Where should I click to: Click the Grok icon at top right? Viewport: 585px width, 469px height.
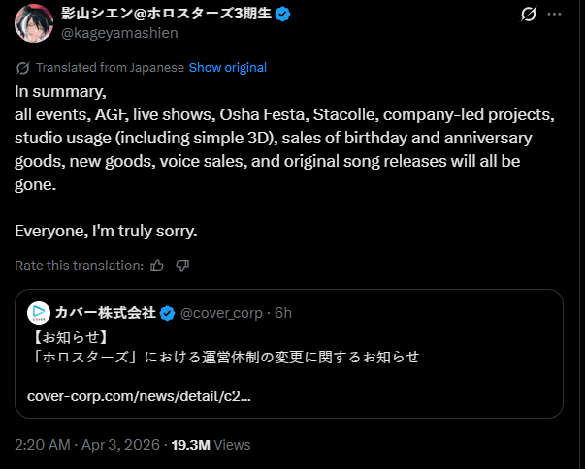(529, 15)
